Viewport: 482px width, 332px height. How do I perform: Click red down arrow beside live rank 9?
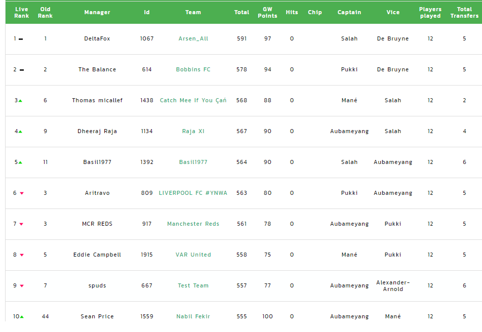tap(22, 286)
